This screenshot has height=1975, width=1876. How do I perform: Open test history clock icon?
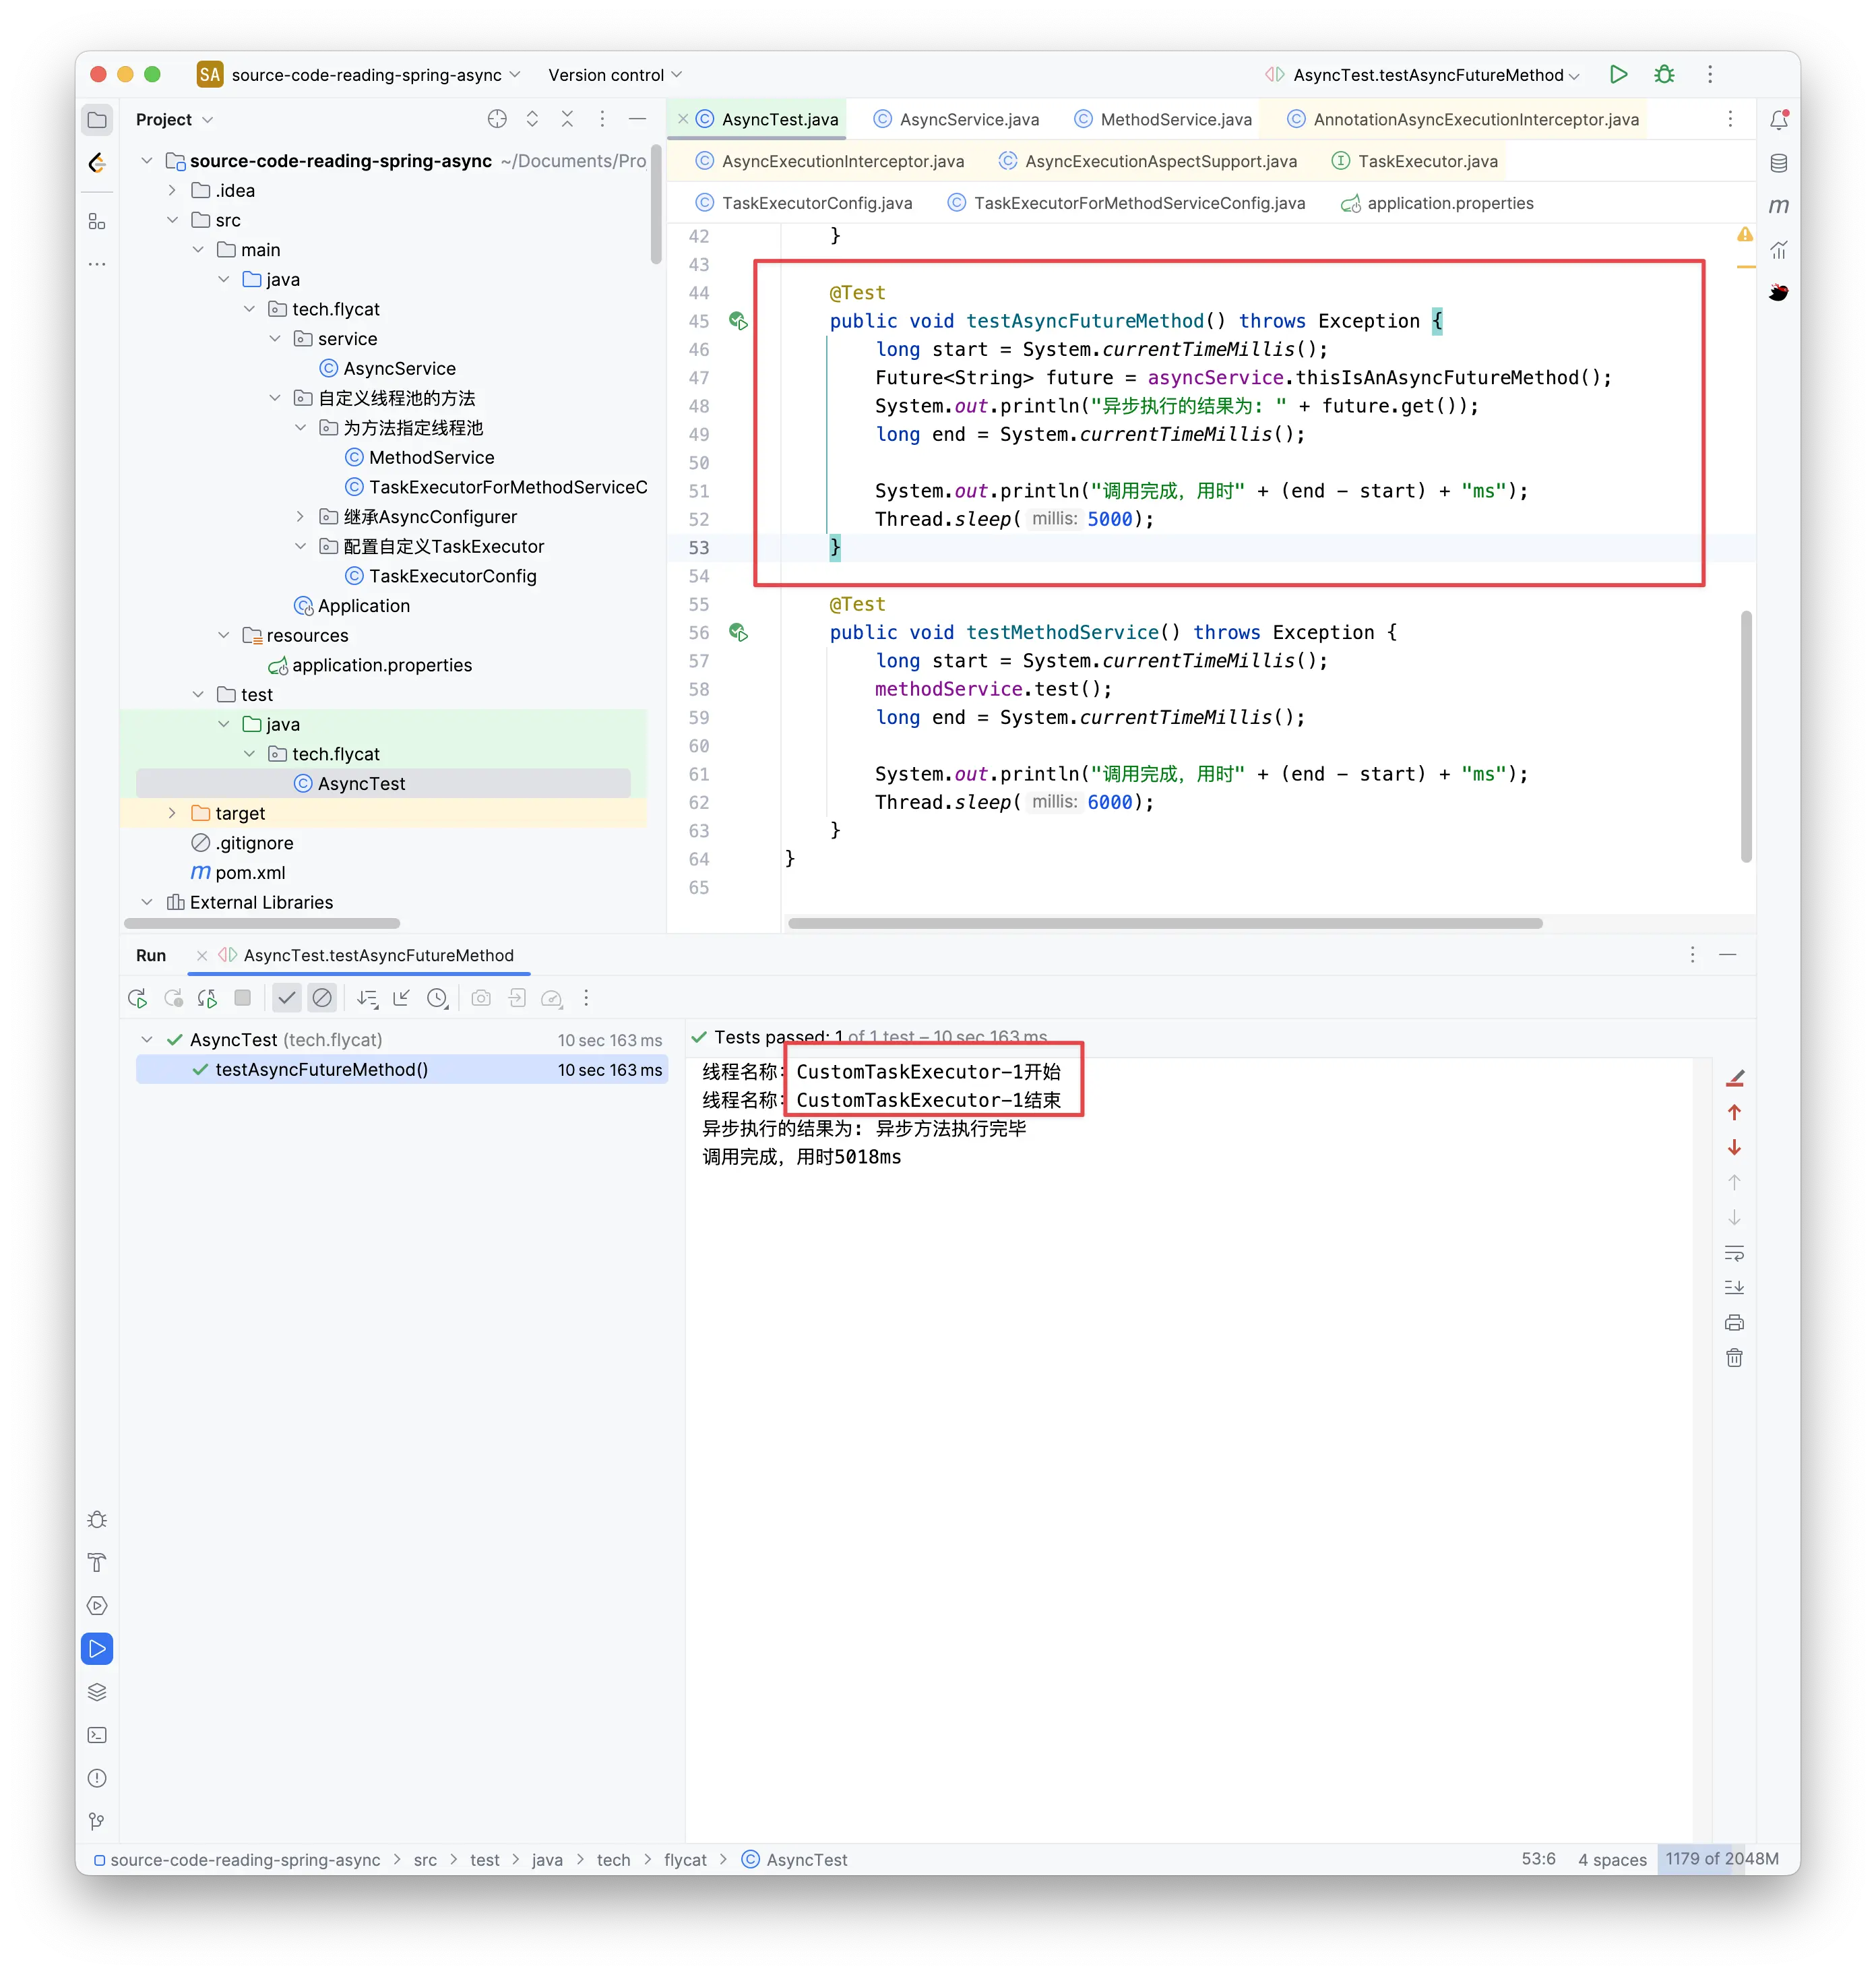coord(437,998)
